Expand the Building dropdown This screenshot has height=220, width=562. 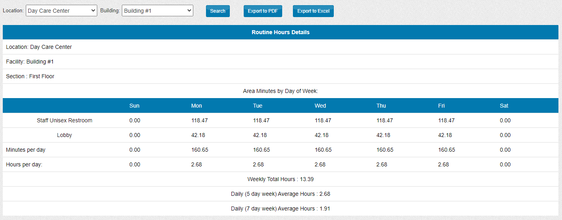(157, 11)
